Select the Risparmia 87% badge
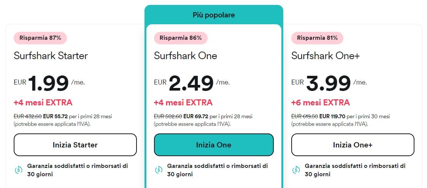The height and width of the screenshot is (188, 427). [40, 38]
